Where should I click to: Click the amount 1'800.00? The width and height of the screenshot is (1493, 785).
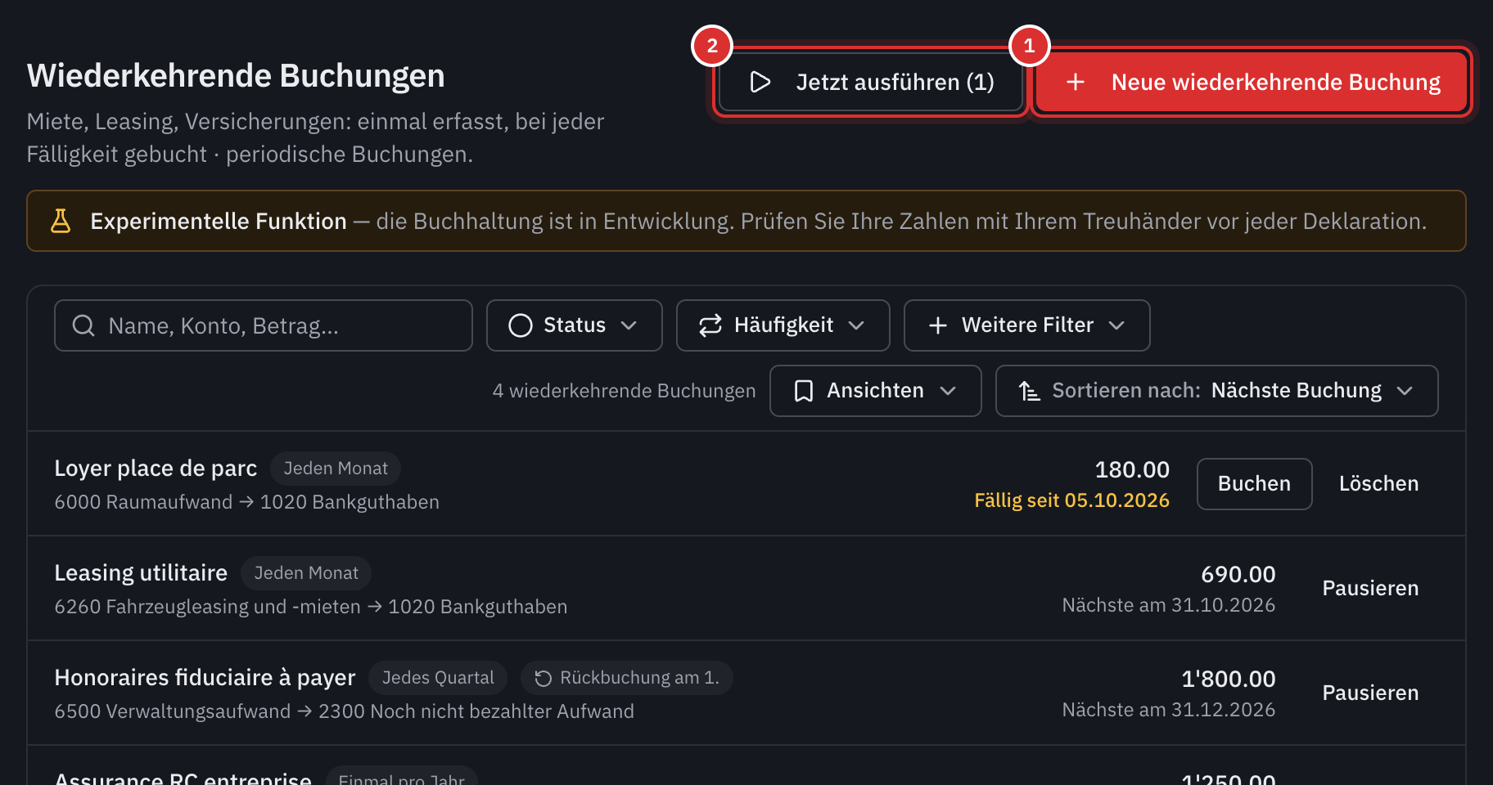[1228, 679]
